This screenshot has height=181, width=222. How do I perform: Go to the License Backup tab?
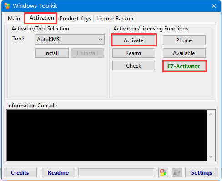[115, 19]
